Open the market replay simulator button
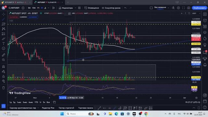The width and height of the screenshot is (208, 117). pyautogui.click(x=111, y=8)
